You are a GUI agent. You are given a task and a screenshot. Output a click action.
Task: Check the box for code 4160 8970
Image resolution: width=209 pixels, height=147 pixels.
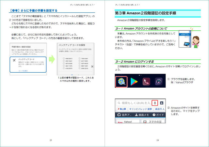64,68
